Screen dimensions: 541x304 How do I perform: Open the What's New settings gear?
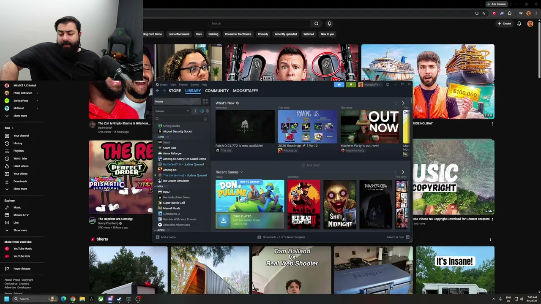click(237, 103)
